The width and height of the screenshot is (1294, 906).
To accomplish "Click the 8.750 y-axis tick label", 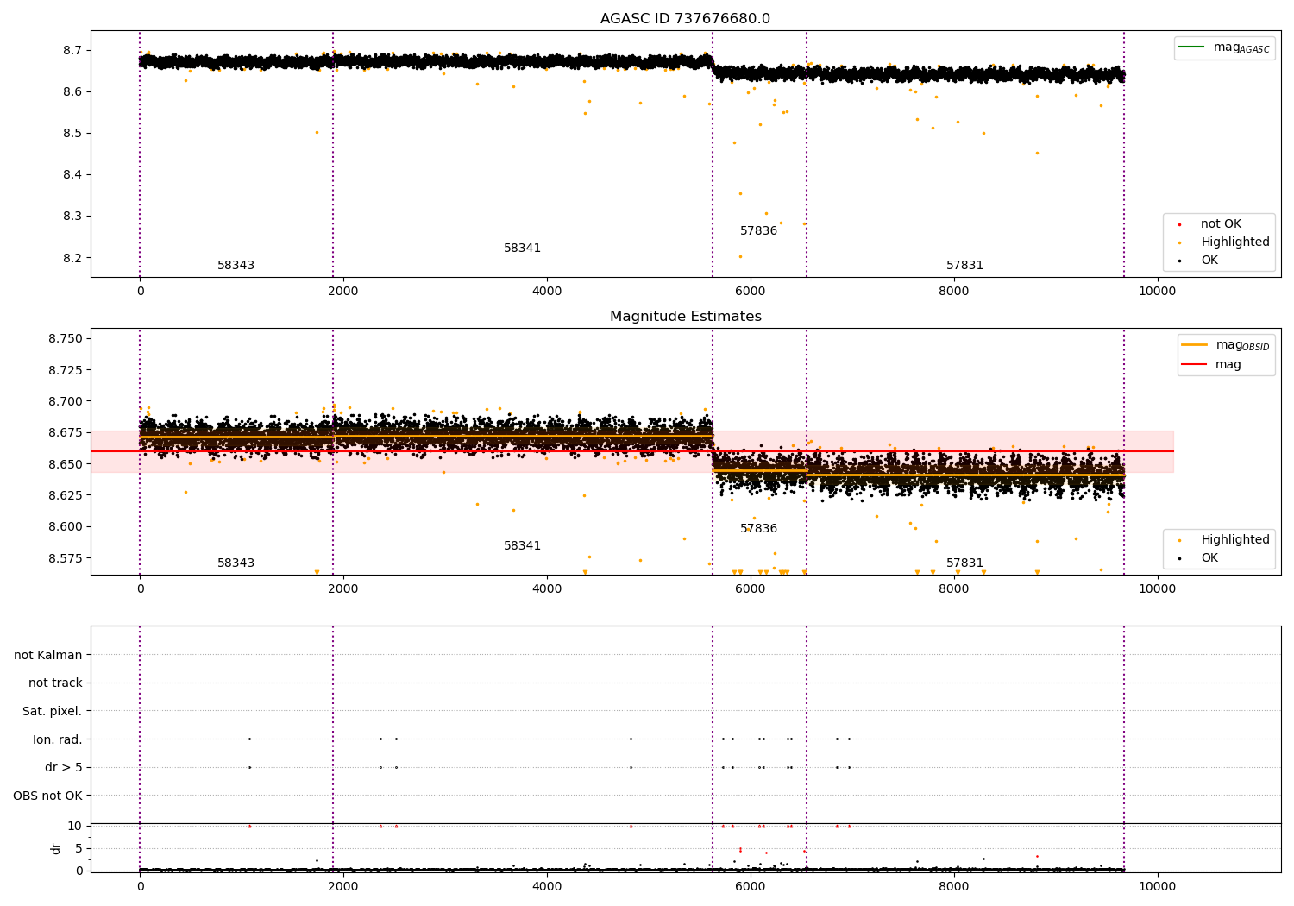I will (x=66, y=338).
